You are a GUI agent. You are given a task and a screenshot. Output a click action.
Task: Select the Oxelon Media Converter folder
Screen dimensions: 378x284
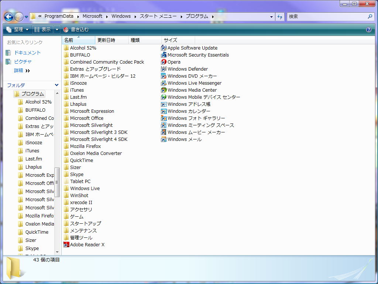click(x=93, y=153)
